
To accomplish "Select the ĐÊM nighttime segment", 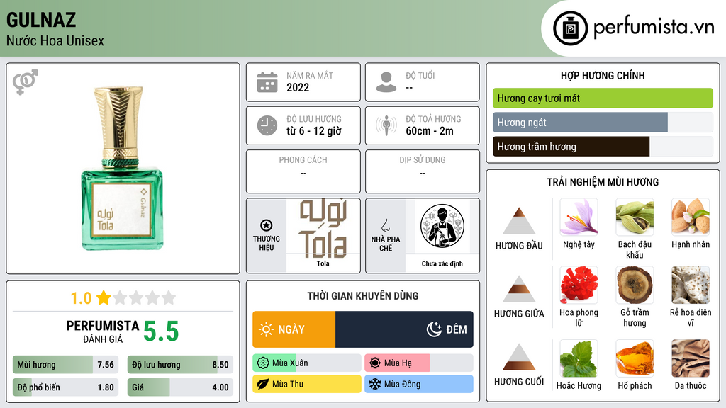I will (404, 329).
